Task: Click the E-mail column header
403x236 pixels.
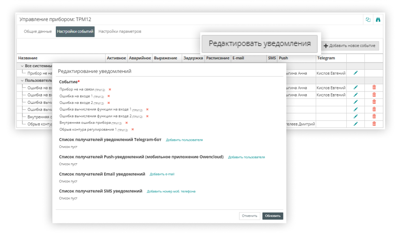Action: pos(249,58)
